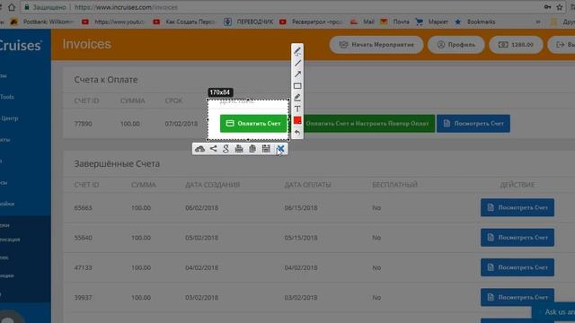Click the Счета к Оплате heading
This screenshot has height=323, width=575.
point(106,80)
